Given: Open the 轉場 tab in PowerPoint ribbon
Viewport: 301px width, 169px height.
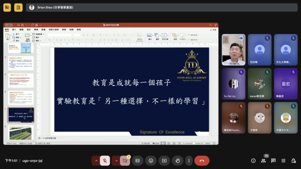Looking at the screenshot, I should (x=36, y=30).
